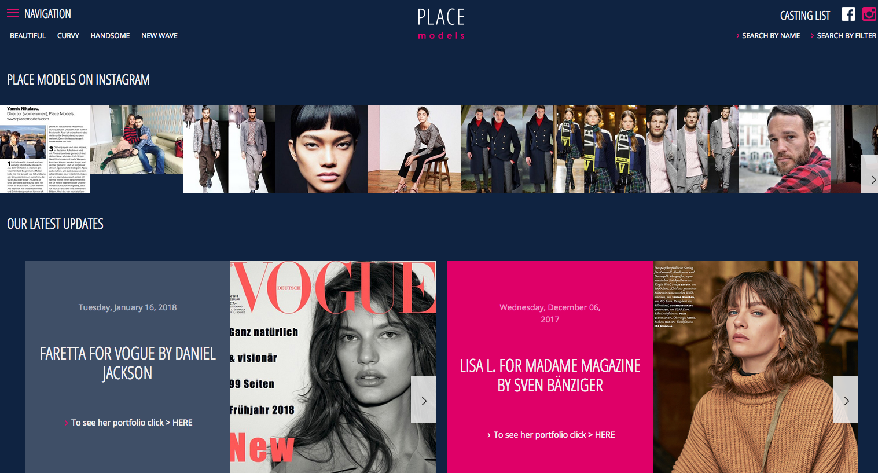Open the bearded man in plaid Instagram photo
Image resolution: width=878 pixels, height=473 pixels.
point(785,149)
